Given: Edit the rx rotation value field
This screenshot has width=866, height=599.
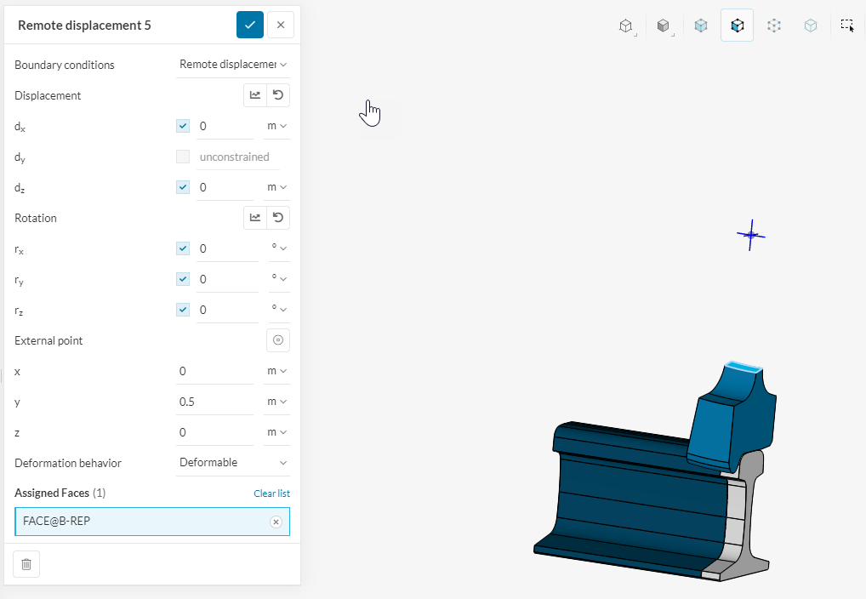Looking at the screenshot, I should point(227,248).
